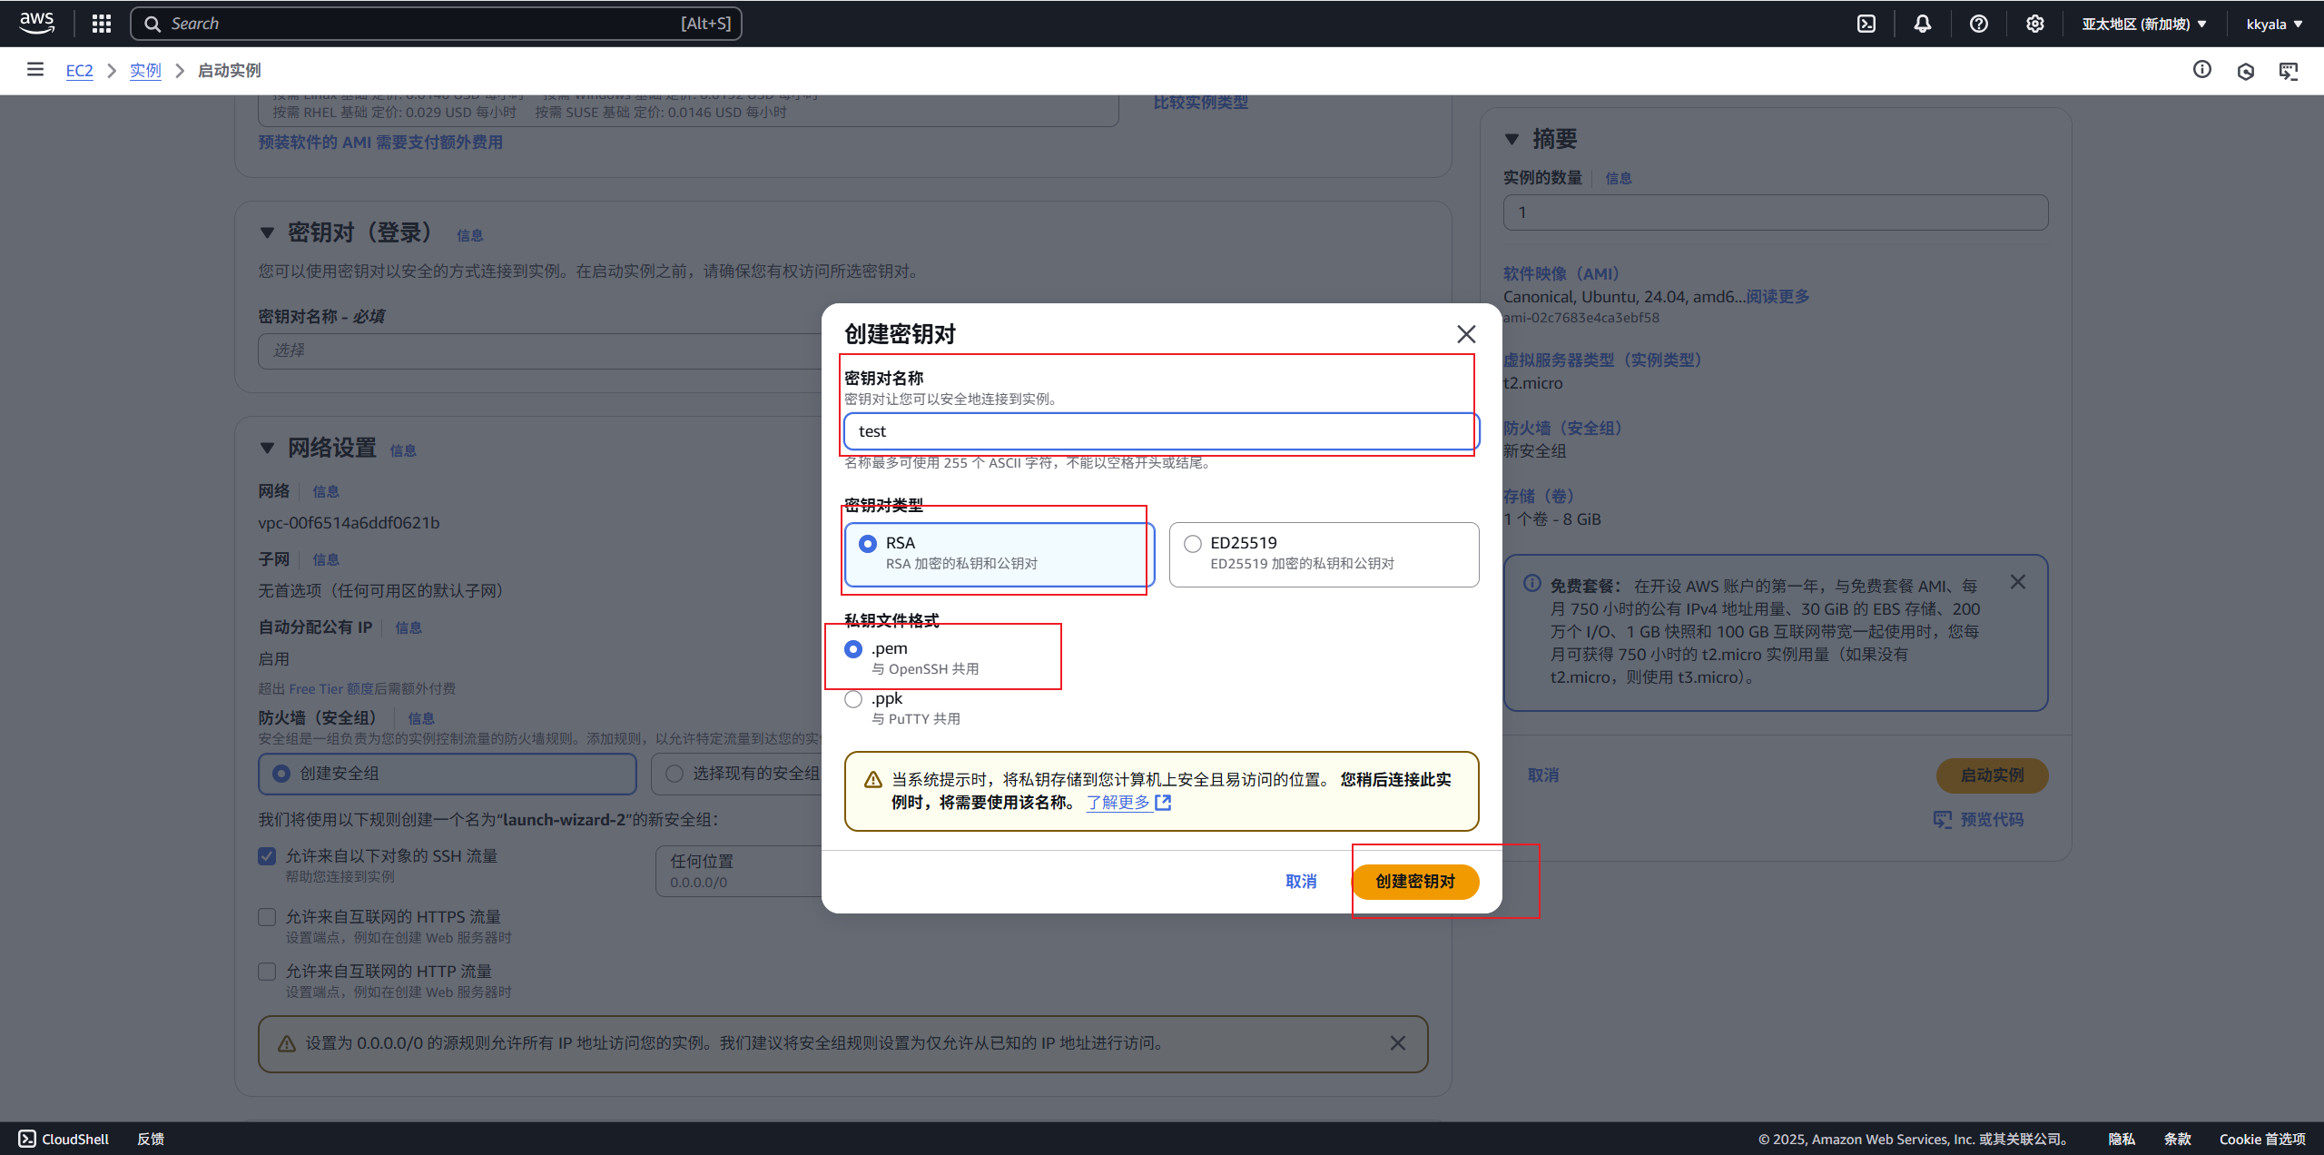Click the preview code icon
Screen dimensions: 2324x1155
click(x=1943, y=820)
